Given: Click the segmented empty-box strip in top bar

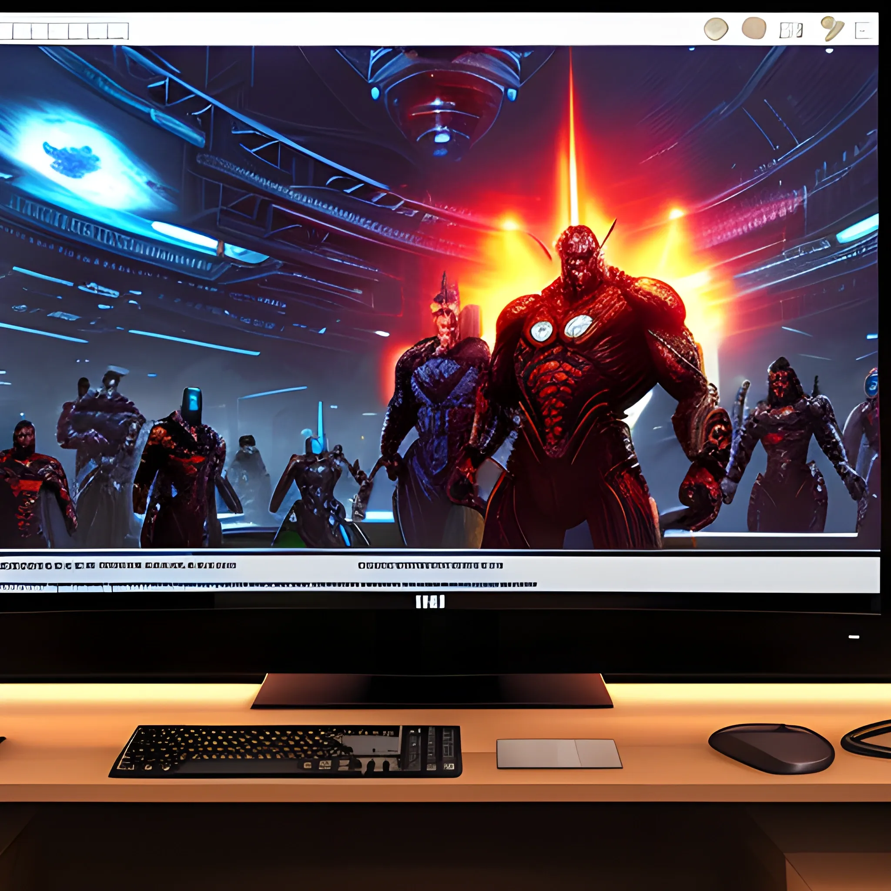Looking at the screenshot, I should click(x=64, y=31).
